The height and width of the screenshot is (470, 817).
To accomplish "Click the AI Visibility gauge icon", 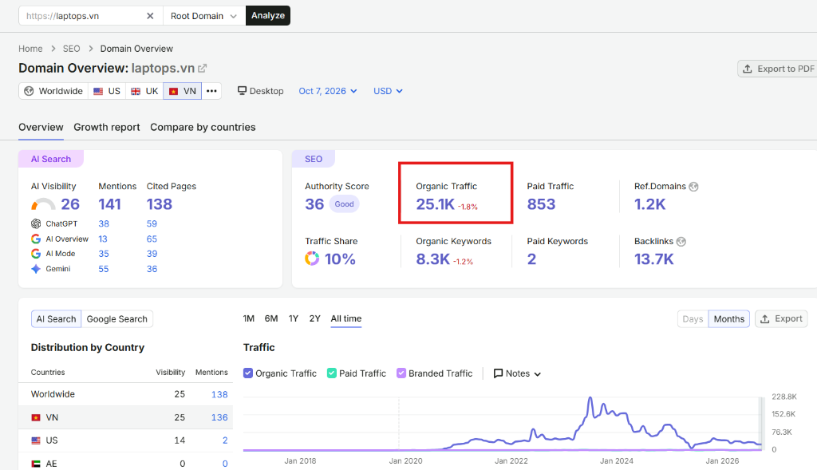I will (43, 203).
